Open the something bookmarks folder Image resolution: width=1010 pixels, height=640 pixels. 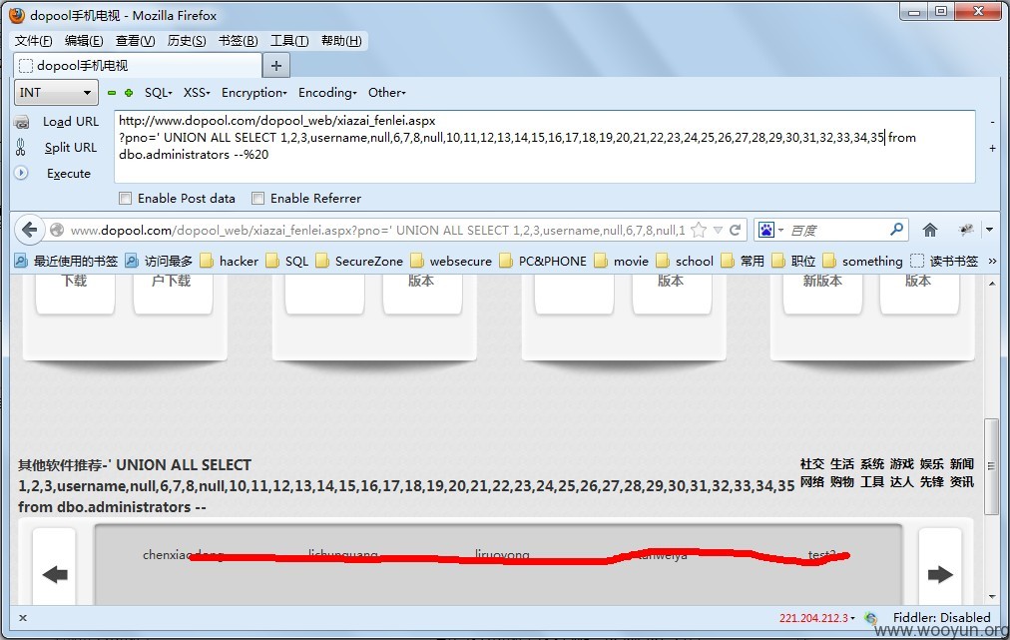863,261
